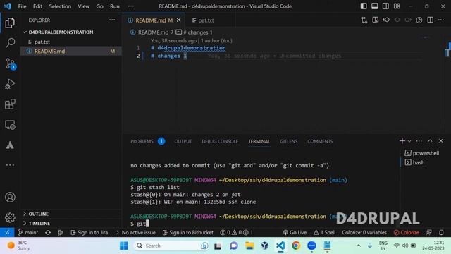Open terminal panel more actions ellipsis
This screenshot has width=451, height=254.
[419, 141]
